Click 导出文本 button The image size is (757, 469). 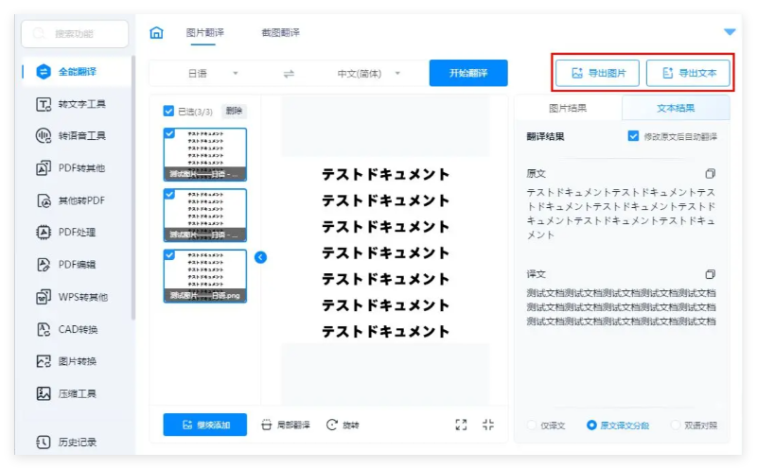pyautogui.click(x=688, y=74)
